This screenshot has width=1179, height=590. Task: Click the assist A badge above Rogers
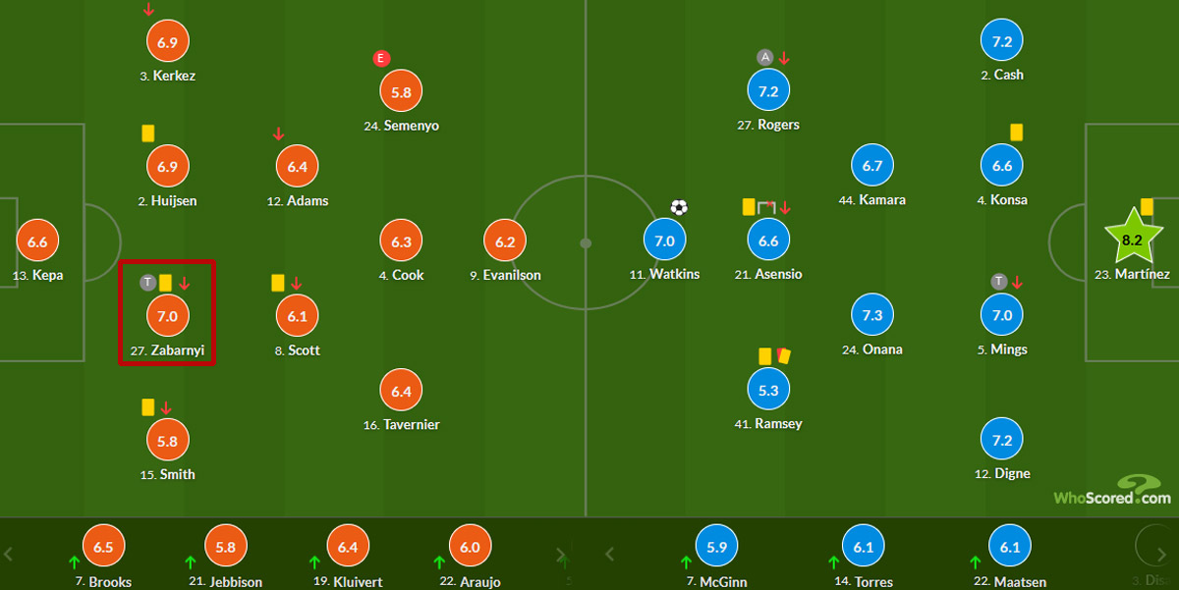coord(765,58)
